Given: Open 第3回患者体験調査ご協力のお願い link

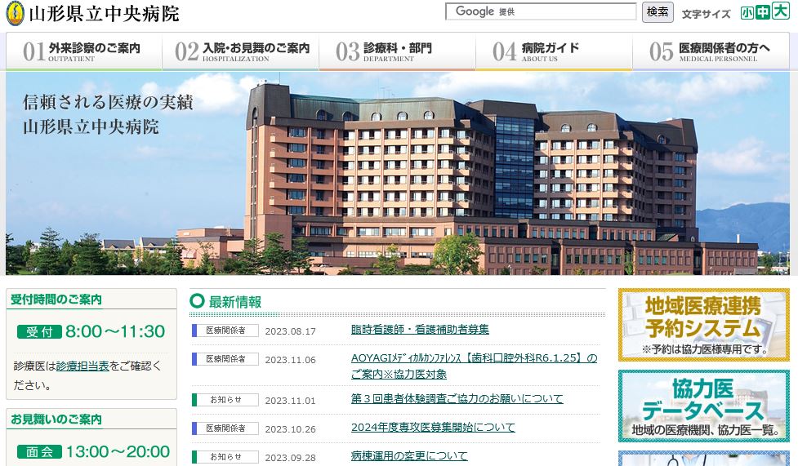Looking at the screenshot, I should (x=457, y=399).
